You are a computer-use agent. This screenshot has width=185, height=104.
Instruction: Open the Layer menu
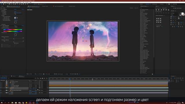click(12, 2)
